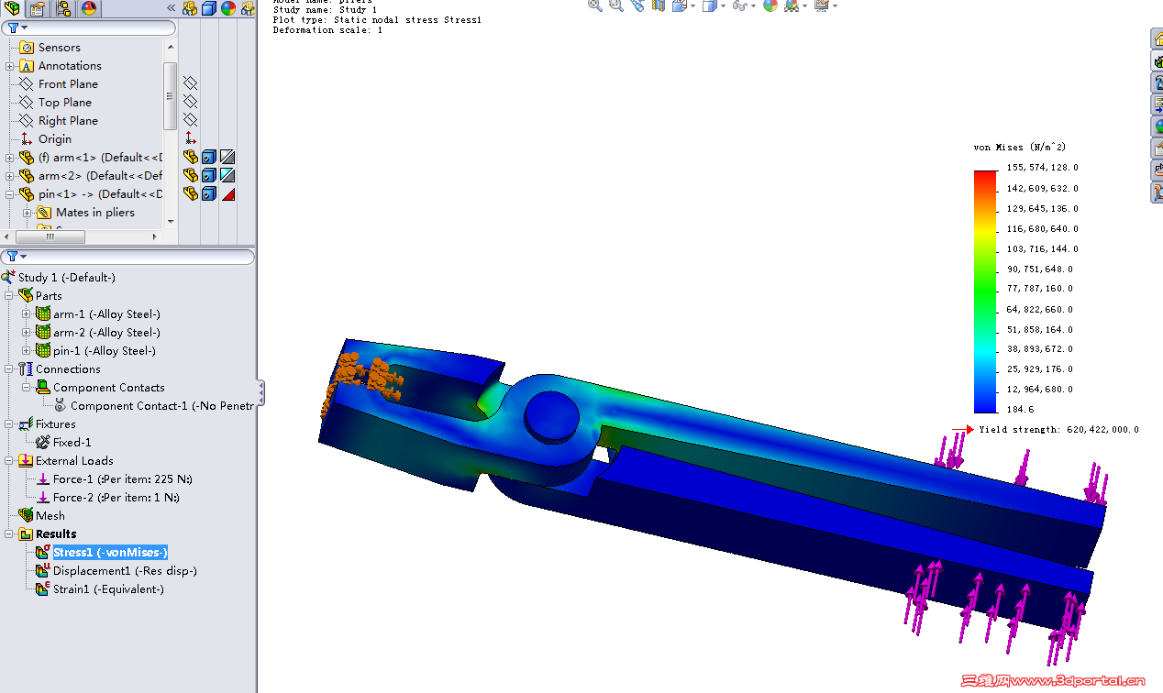Collapse the display pane with double chevron
Screen dimensions: 1163x693
coord(171,8)
